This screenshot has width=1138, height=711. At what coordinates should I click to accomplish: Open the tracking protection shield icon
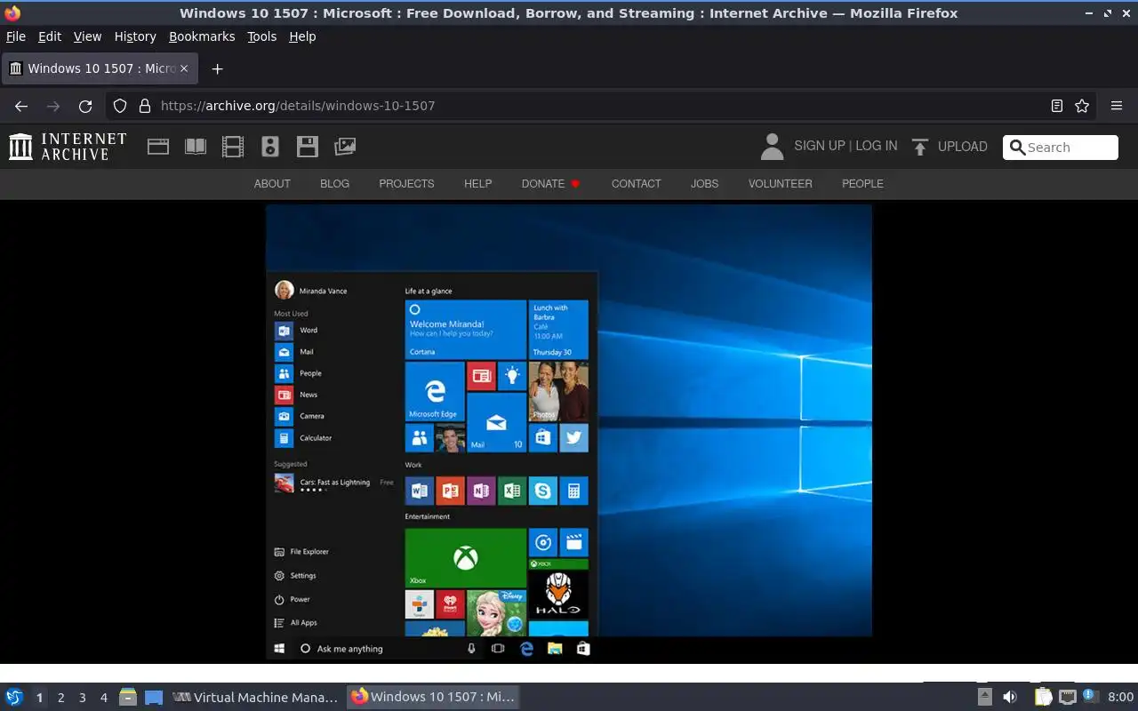coord(120,106)
